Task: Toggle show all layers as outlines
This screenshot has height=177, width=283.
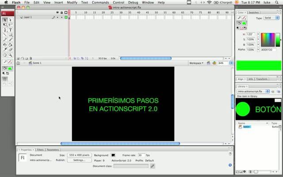Action: (66, 12)
